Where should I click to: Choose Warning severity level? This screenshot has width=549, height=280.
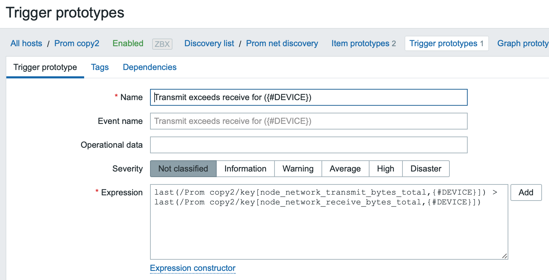298,169
